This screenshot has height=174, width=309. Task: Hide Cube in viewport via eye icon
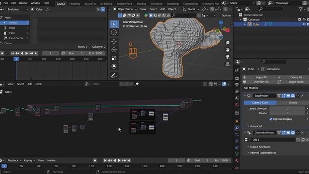tap(304, 24)
